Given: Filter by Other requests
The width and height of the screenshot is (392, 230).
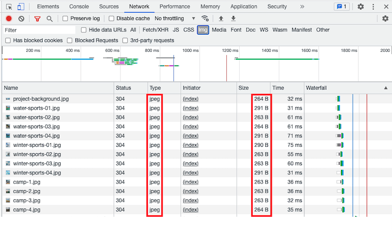Looking at the screenshot, I should (323, 30).
